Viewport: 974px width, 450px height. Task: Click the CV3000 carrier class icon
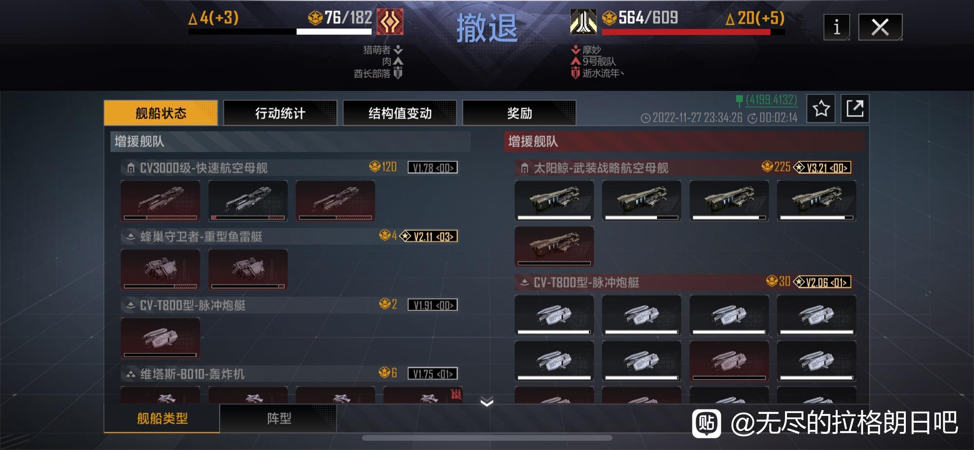[131, 169]
